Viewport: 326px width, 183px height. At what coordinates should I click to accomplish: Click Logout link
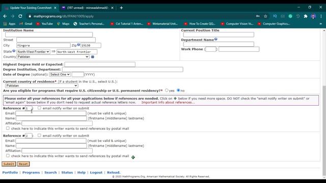[x=96, y=172]
